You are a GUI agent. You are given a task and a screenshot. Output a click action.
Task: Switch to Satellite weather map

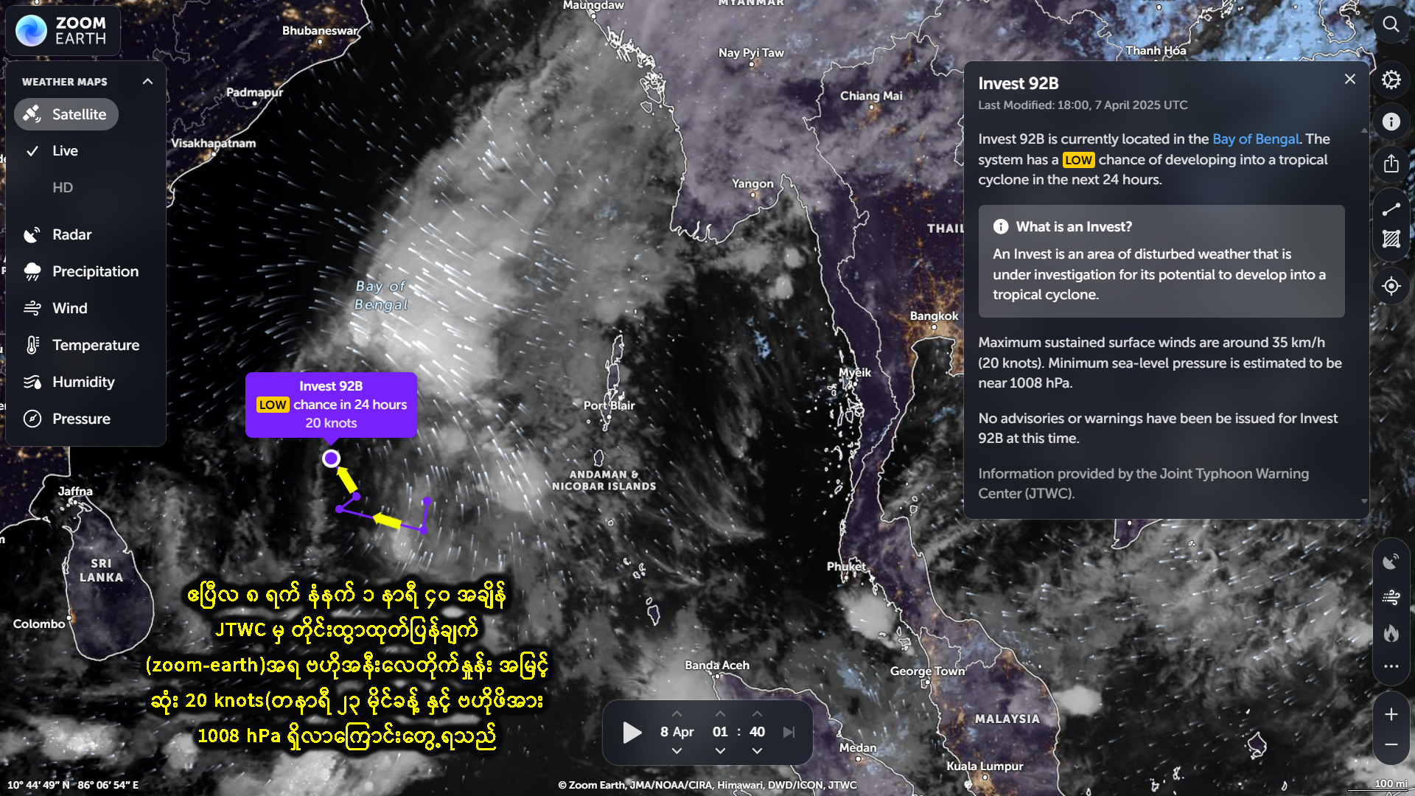[x=66, y=114]
